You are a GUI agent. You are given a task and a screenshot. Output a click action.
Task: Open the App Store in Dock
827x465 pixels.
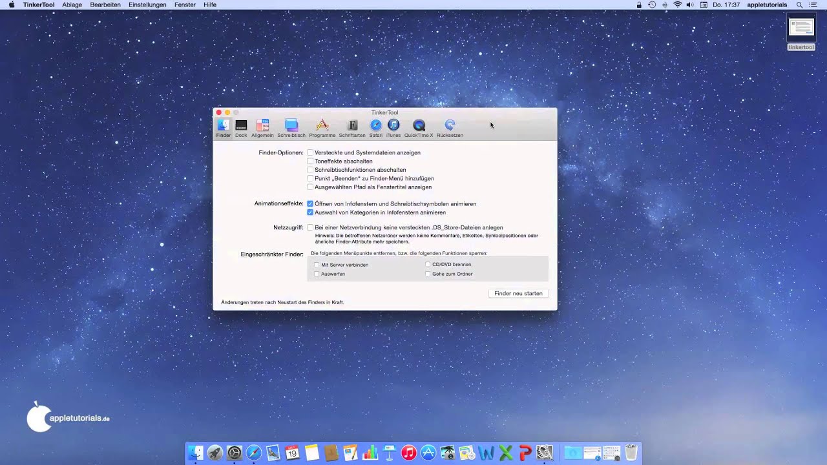click(x=428, y=453)
